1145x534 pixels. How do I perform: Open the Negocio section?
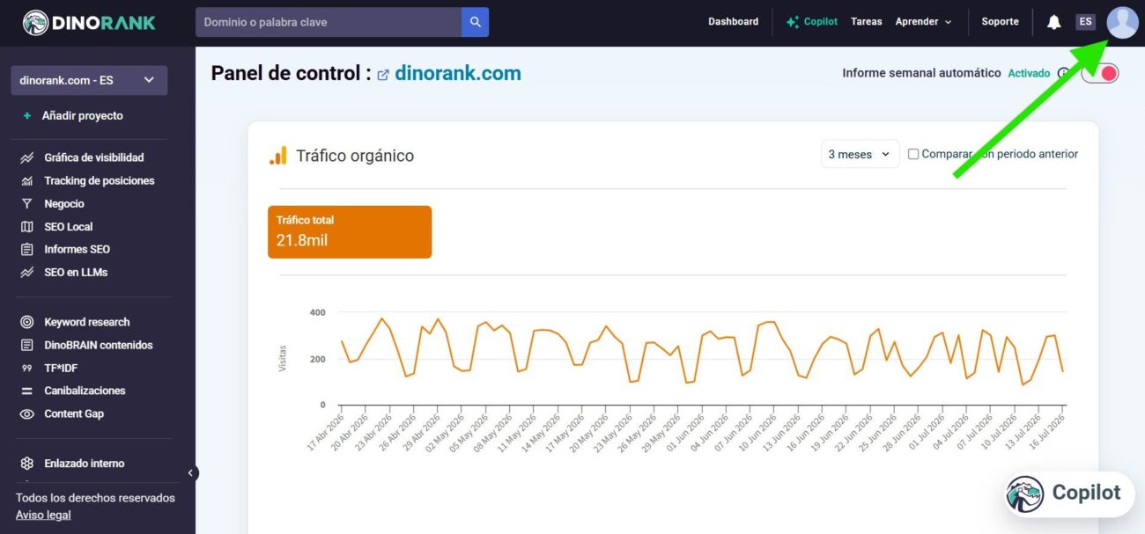click(x=64, y=203)
